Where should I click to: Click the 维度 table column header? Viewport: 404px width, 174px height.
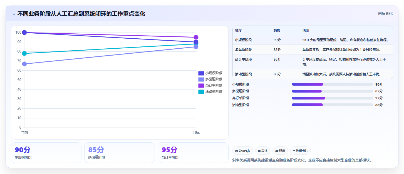pos(238,31)
